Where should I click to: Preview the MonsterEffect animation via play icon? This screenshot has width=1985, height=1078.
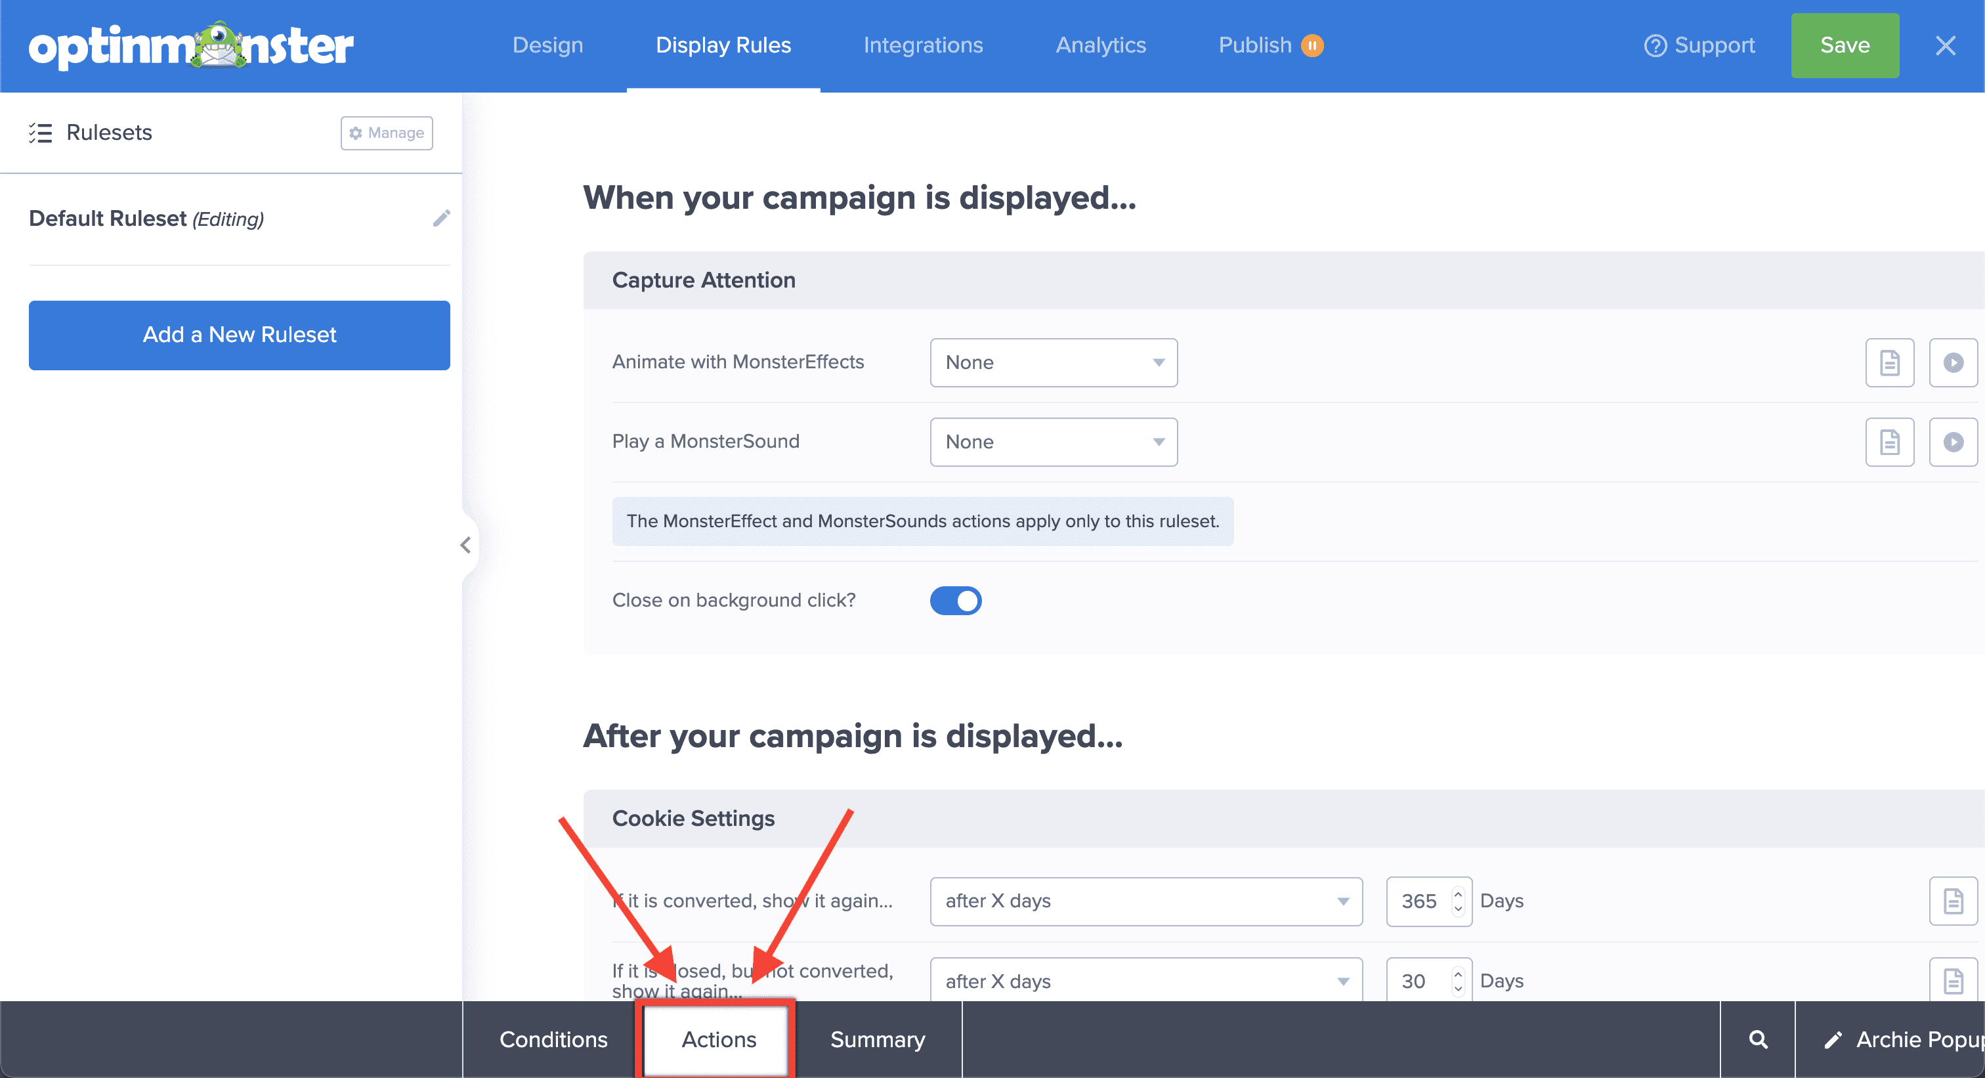pos(1953,362)
